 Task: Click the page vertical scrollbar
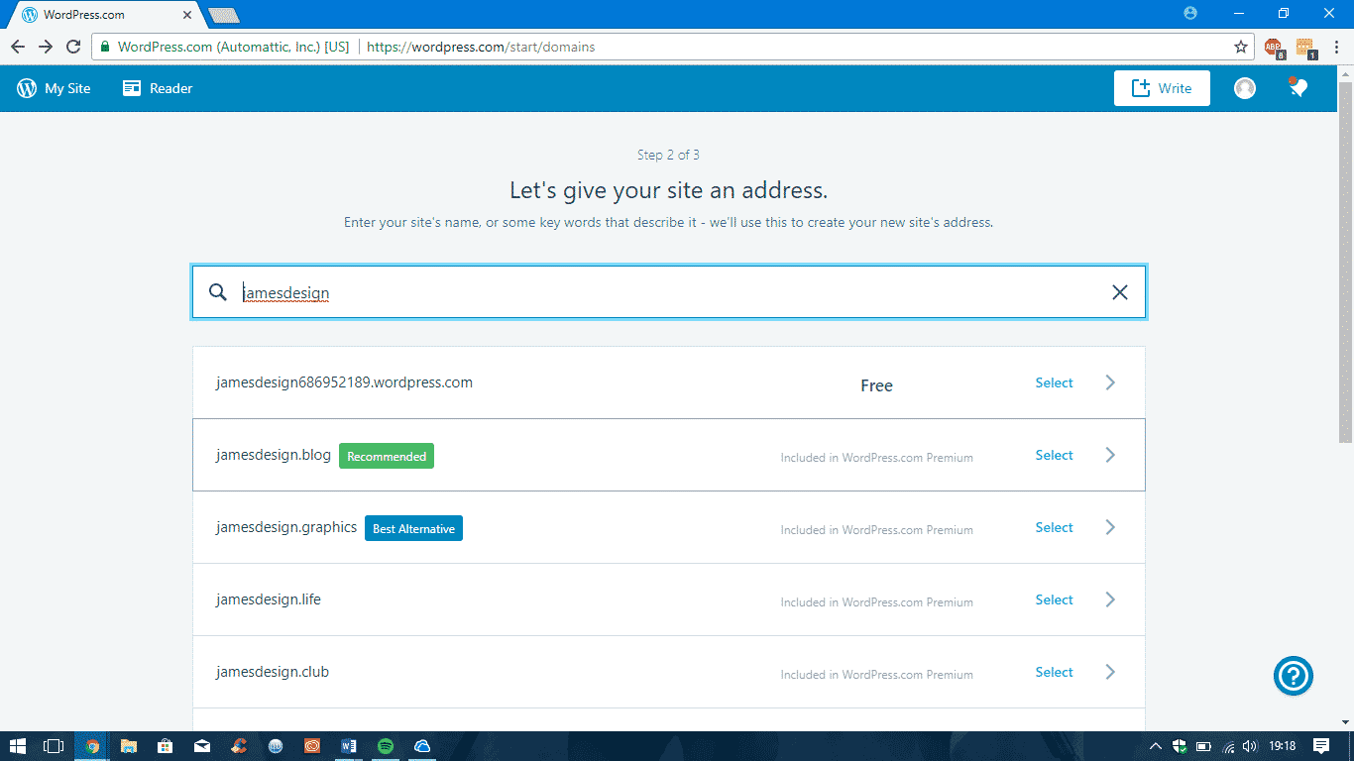tap(1346, 262)
